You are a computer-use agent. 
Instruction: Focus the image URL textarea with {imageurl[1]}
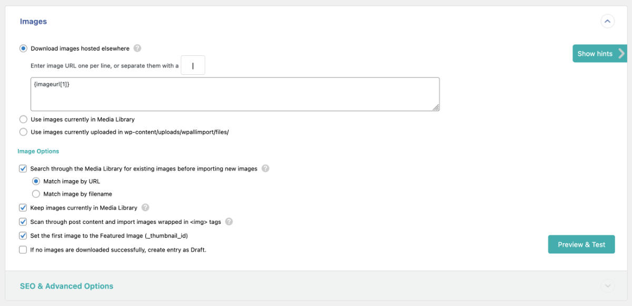point(235,94)
